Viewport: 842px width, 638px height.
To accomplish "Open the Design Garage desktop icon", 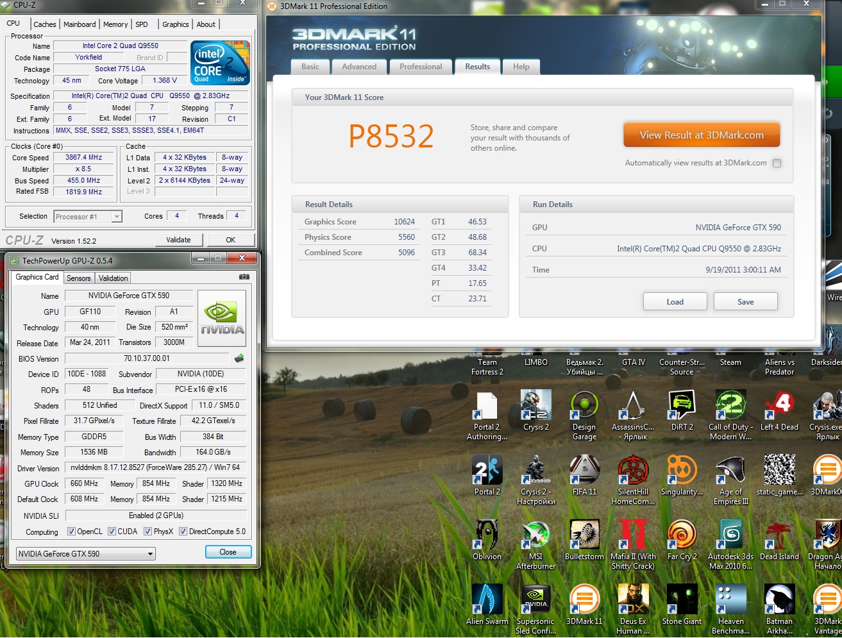I will (x=584, y=406).
